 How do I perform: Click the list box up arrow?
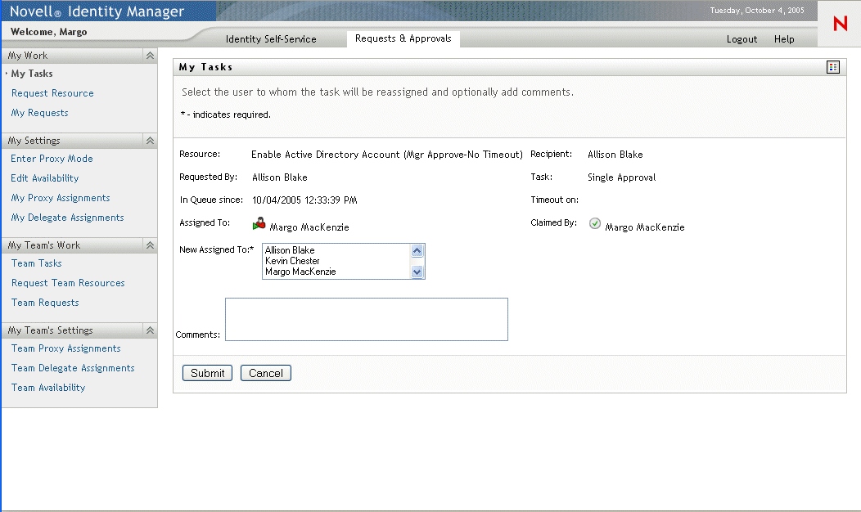tap(417, 251)
